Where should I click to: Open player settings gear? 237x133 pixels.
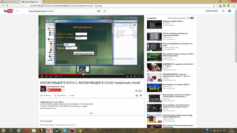tap(134, 76)
